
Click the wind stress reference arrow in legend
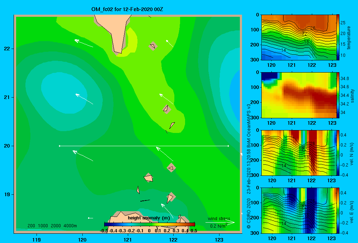[220, 223]
